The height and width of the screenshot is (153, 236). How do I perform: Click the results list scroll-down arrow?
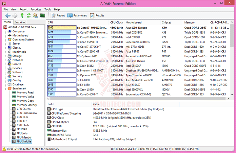(232, 95)
